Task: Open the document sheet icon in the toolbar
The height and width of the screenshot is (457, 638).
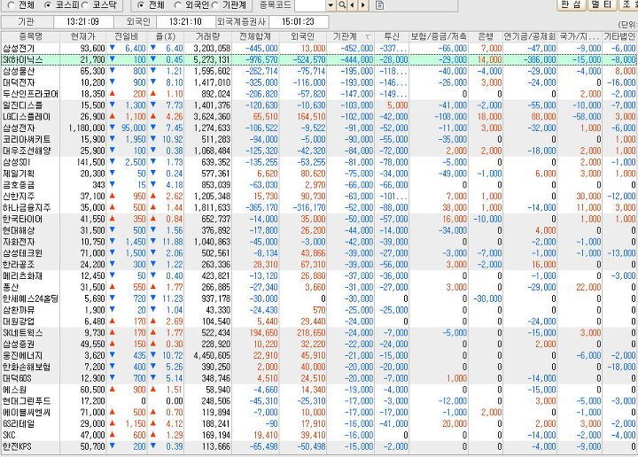Action: 379,5
